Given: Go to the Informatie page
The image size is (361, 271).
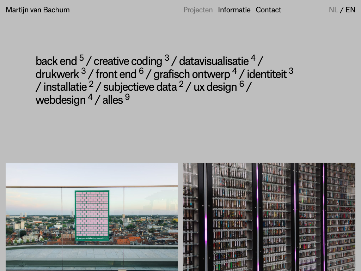Looking at the screenshot, I should pyautogui.click(x=234, y=10).
